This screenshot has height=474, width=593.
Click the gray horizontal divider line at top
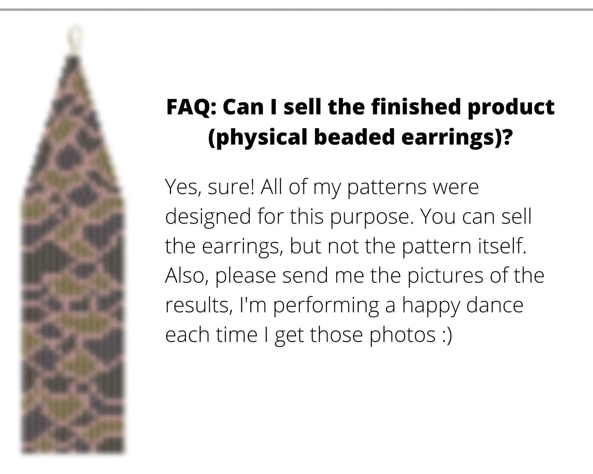(296, 9)
